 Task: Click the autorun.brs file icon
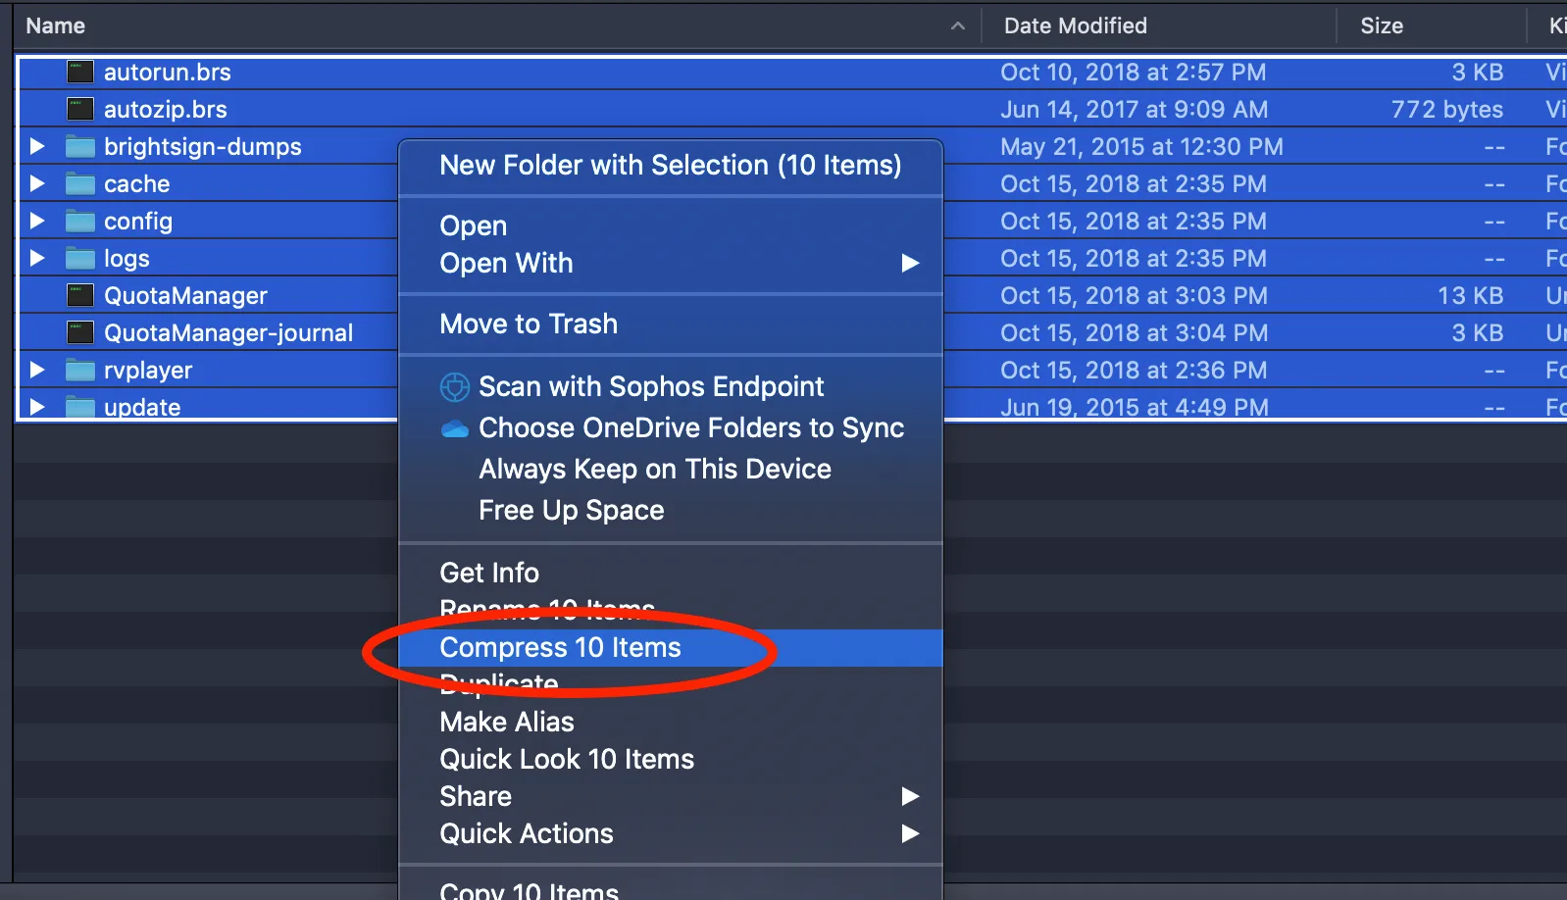click(x=79, y=72)
